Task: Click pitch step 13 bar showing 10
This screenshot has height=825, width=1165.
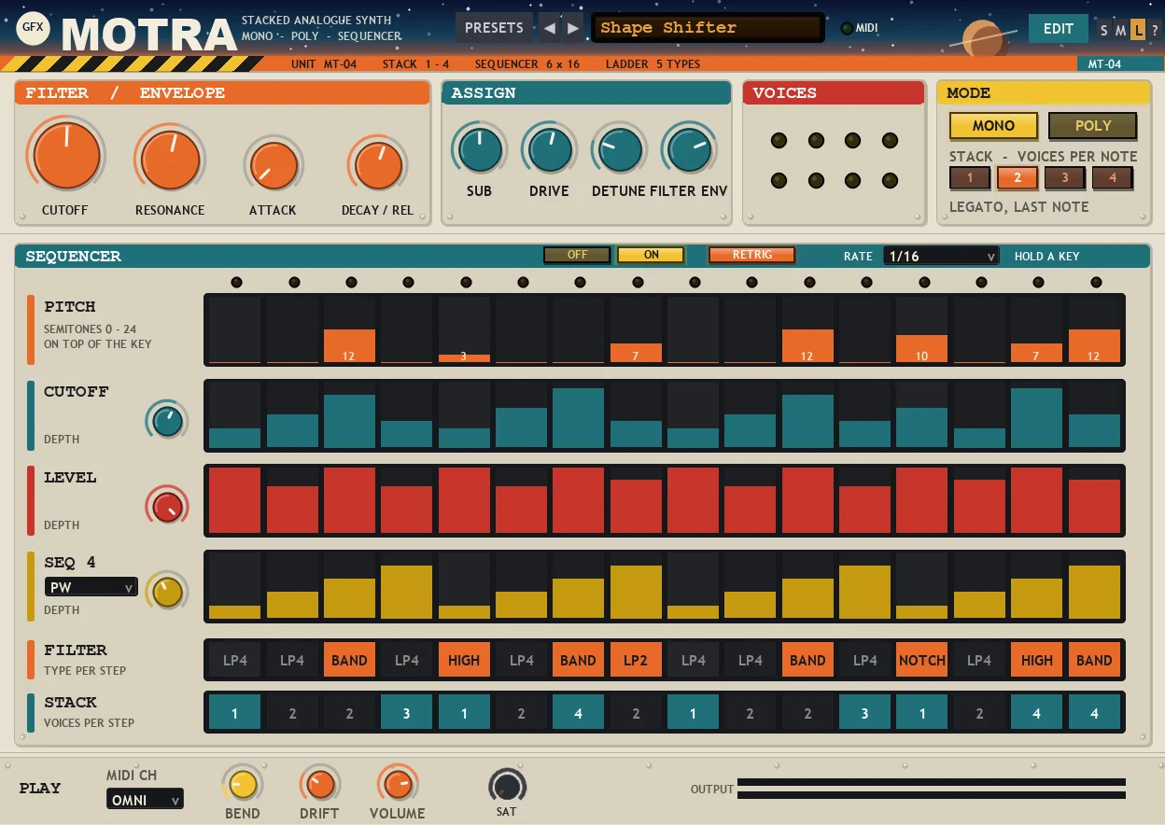Action: [x=922, y=349]
